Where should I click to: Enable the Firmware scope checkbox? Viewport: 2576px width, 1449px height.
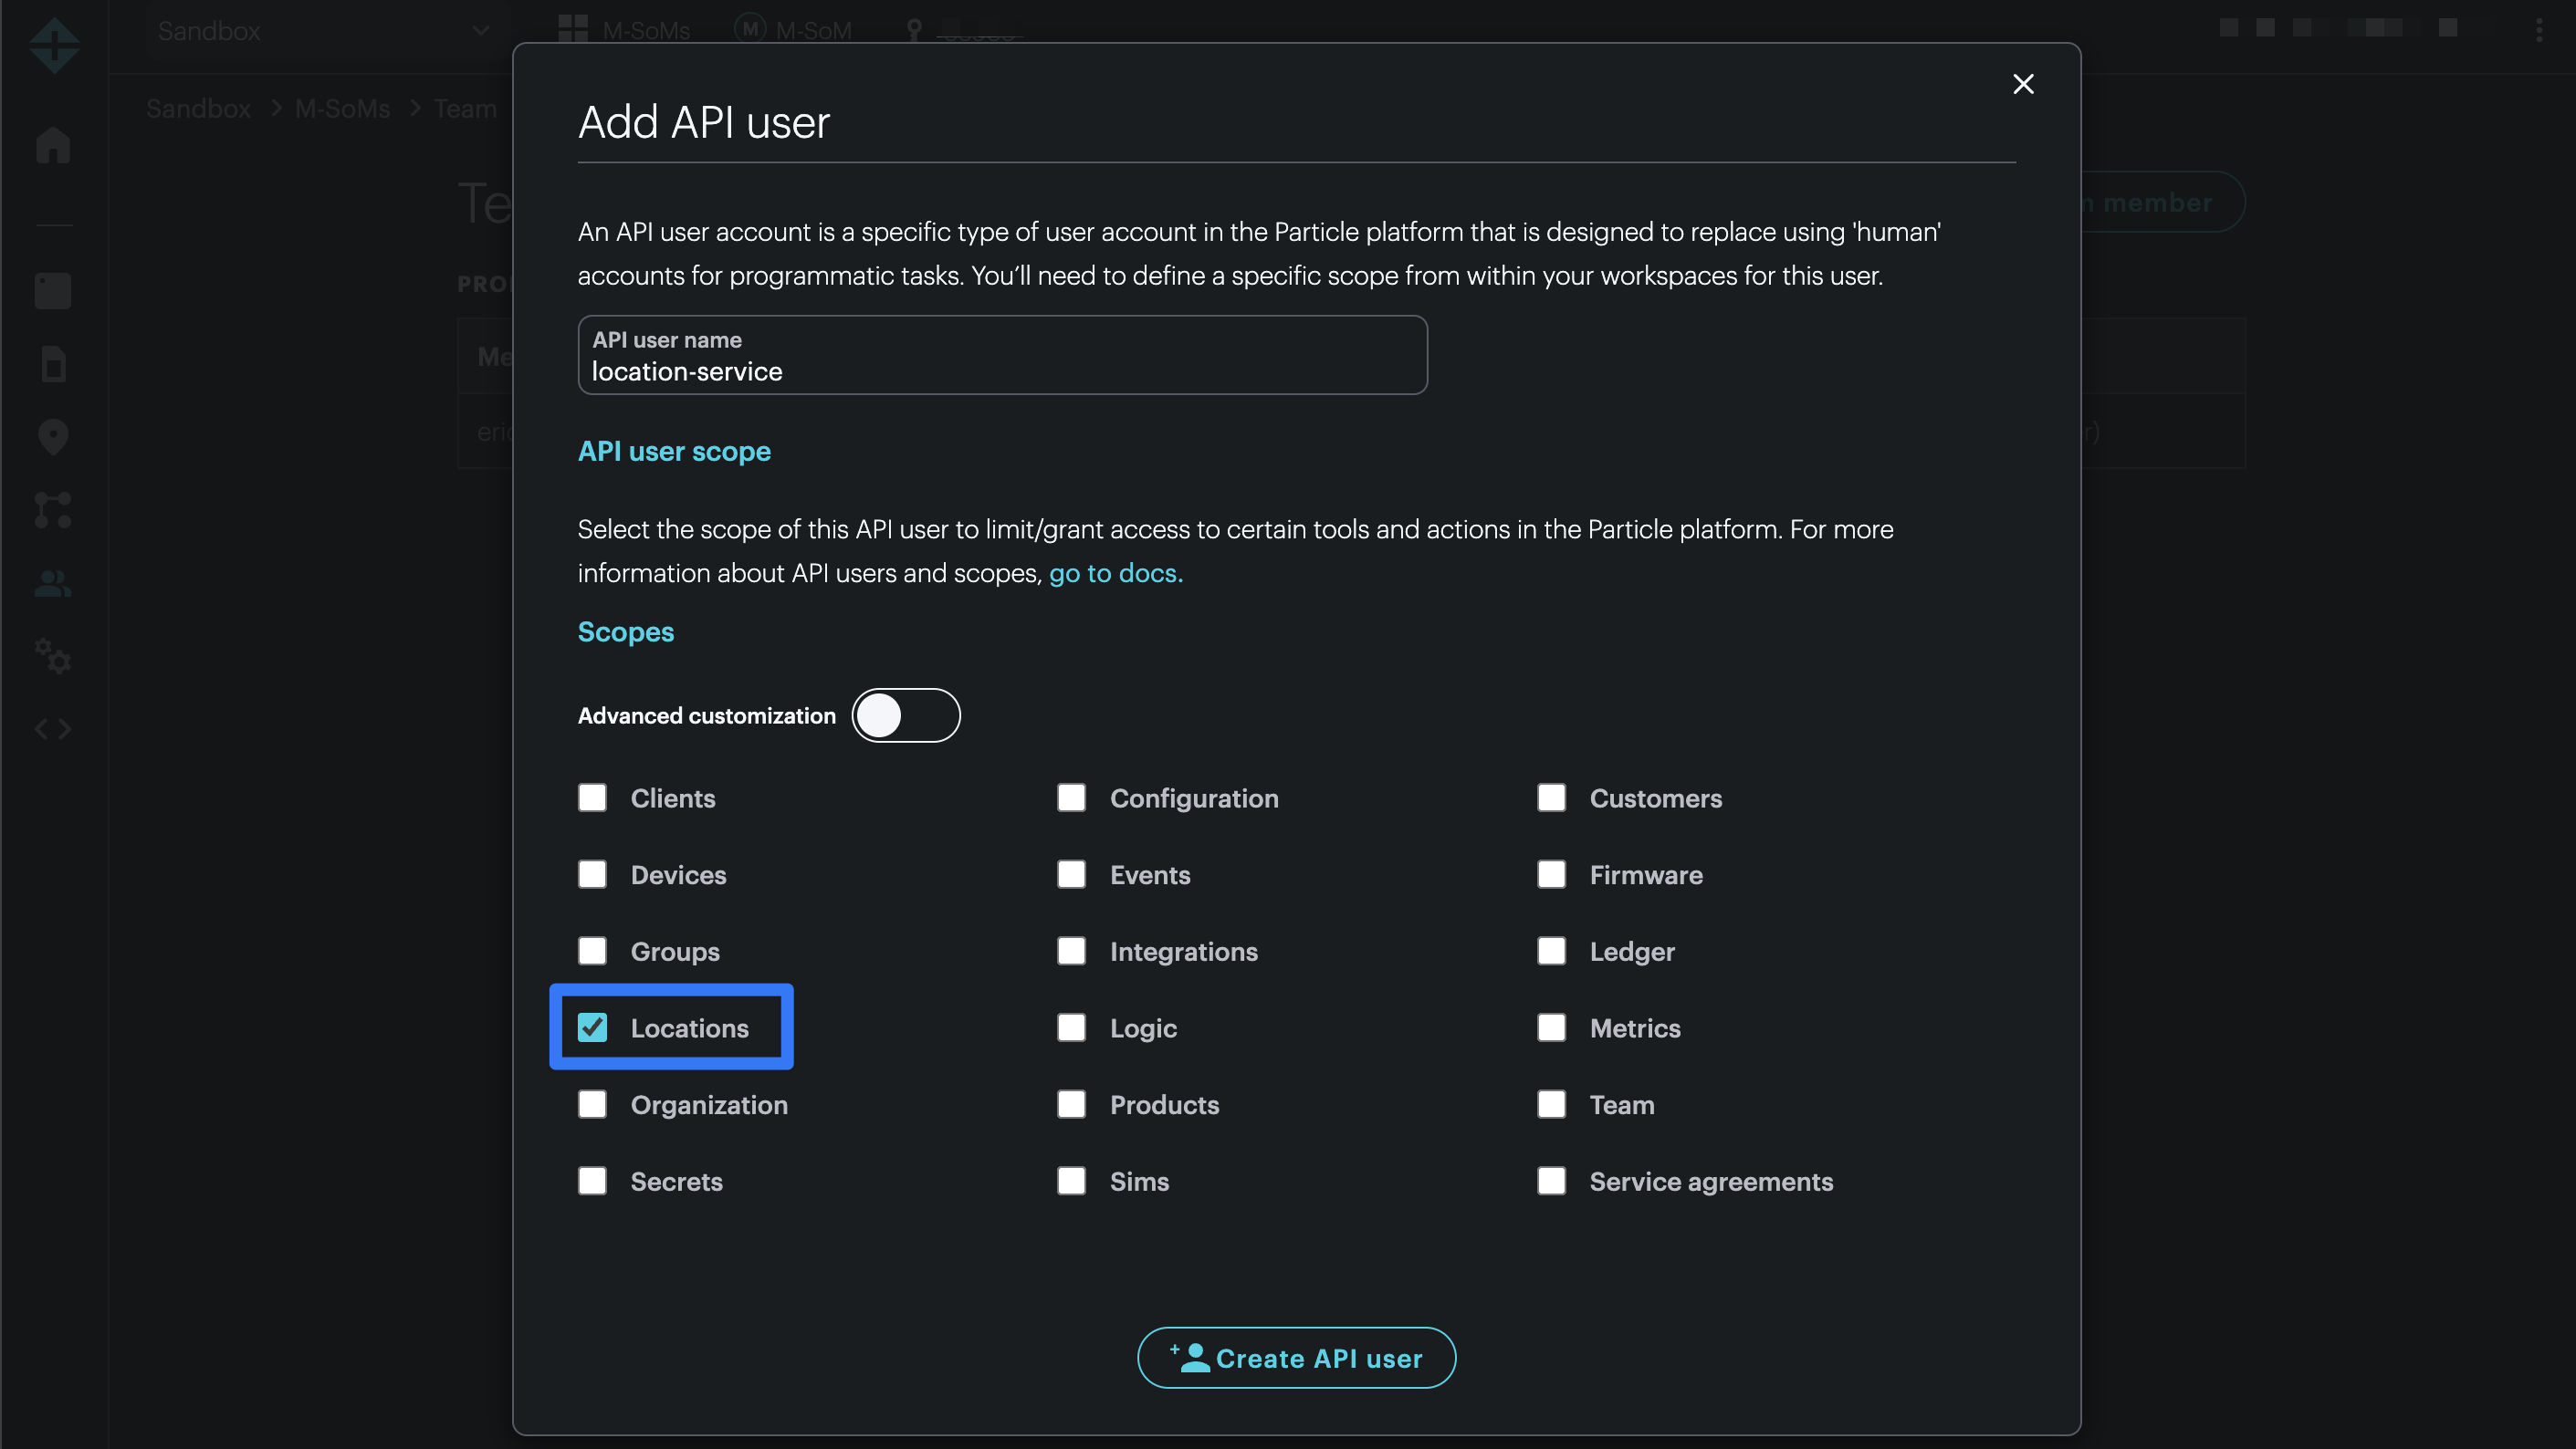coord(1551,874)
